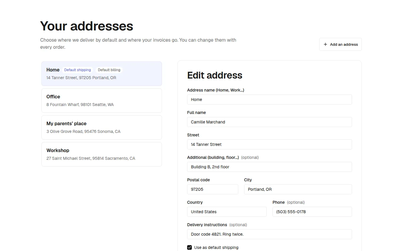Click the Use as default shipping label text

(x=216, y=247)
